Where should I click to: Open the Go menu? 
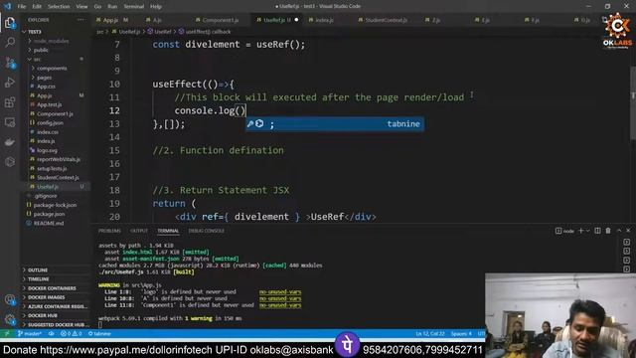click(97, 7)
